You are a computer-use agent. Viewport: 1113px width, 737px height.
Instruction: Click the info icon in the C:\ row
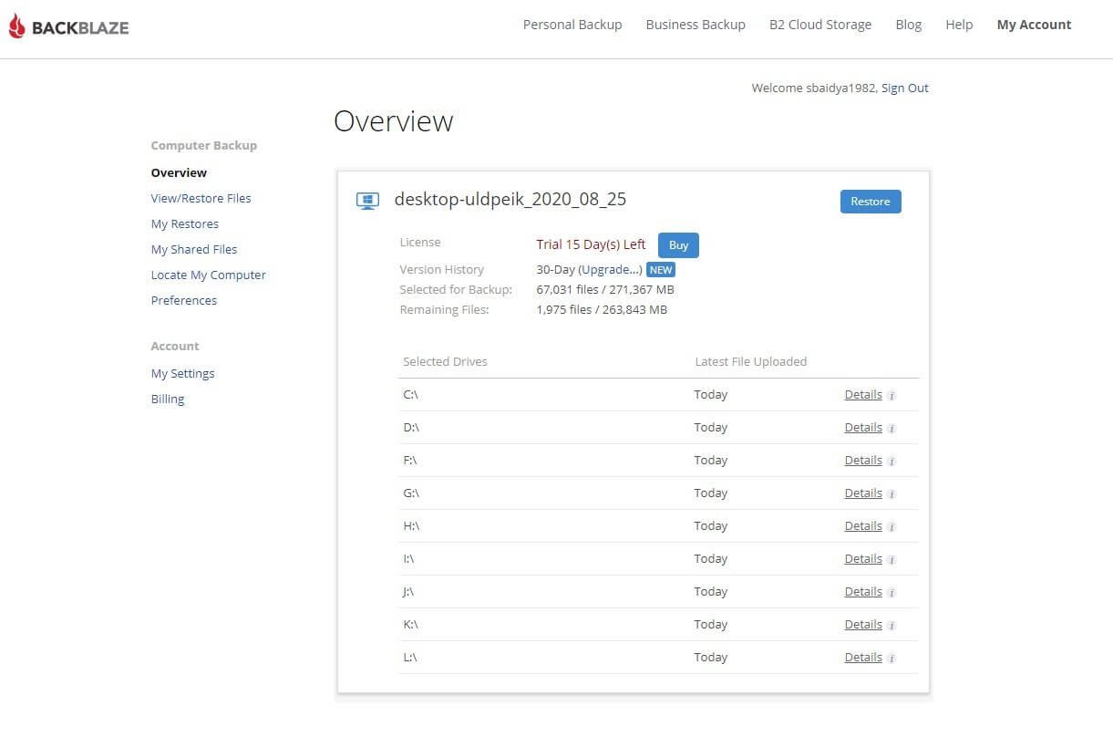point(892,396)
